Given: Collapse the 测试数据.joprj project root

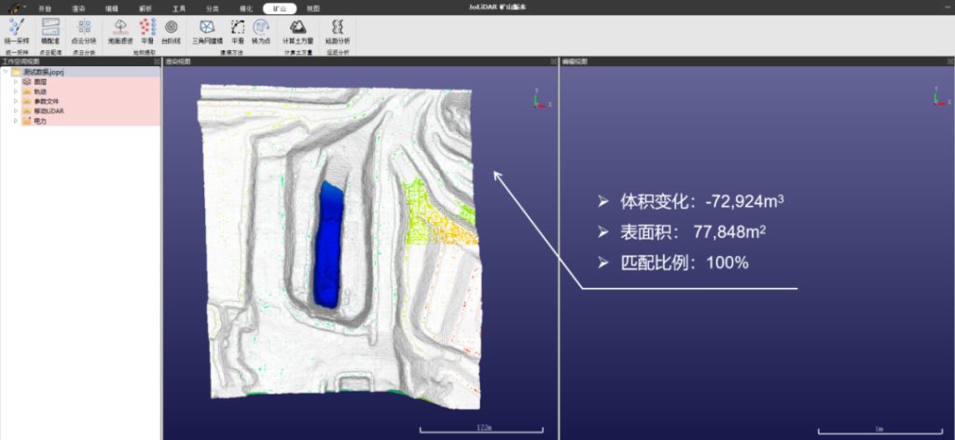Looking at the screenshot, I should pyautogui.click(x=6, y=72).
